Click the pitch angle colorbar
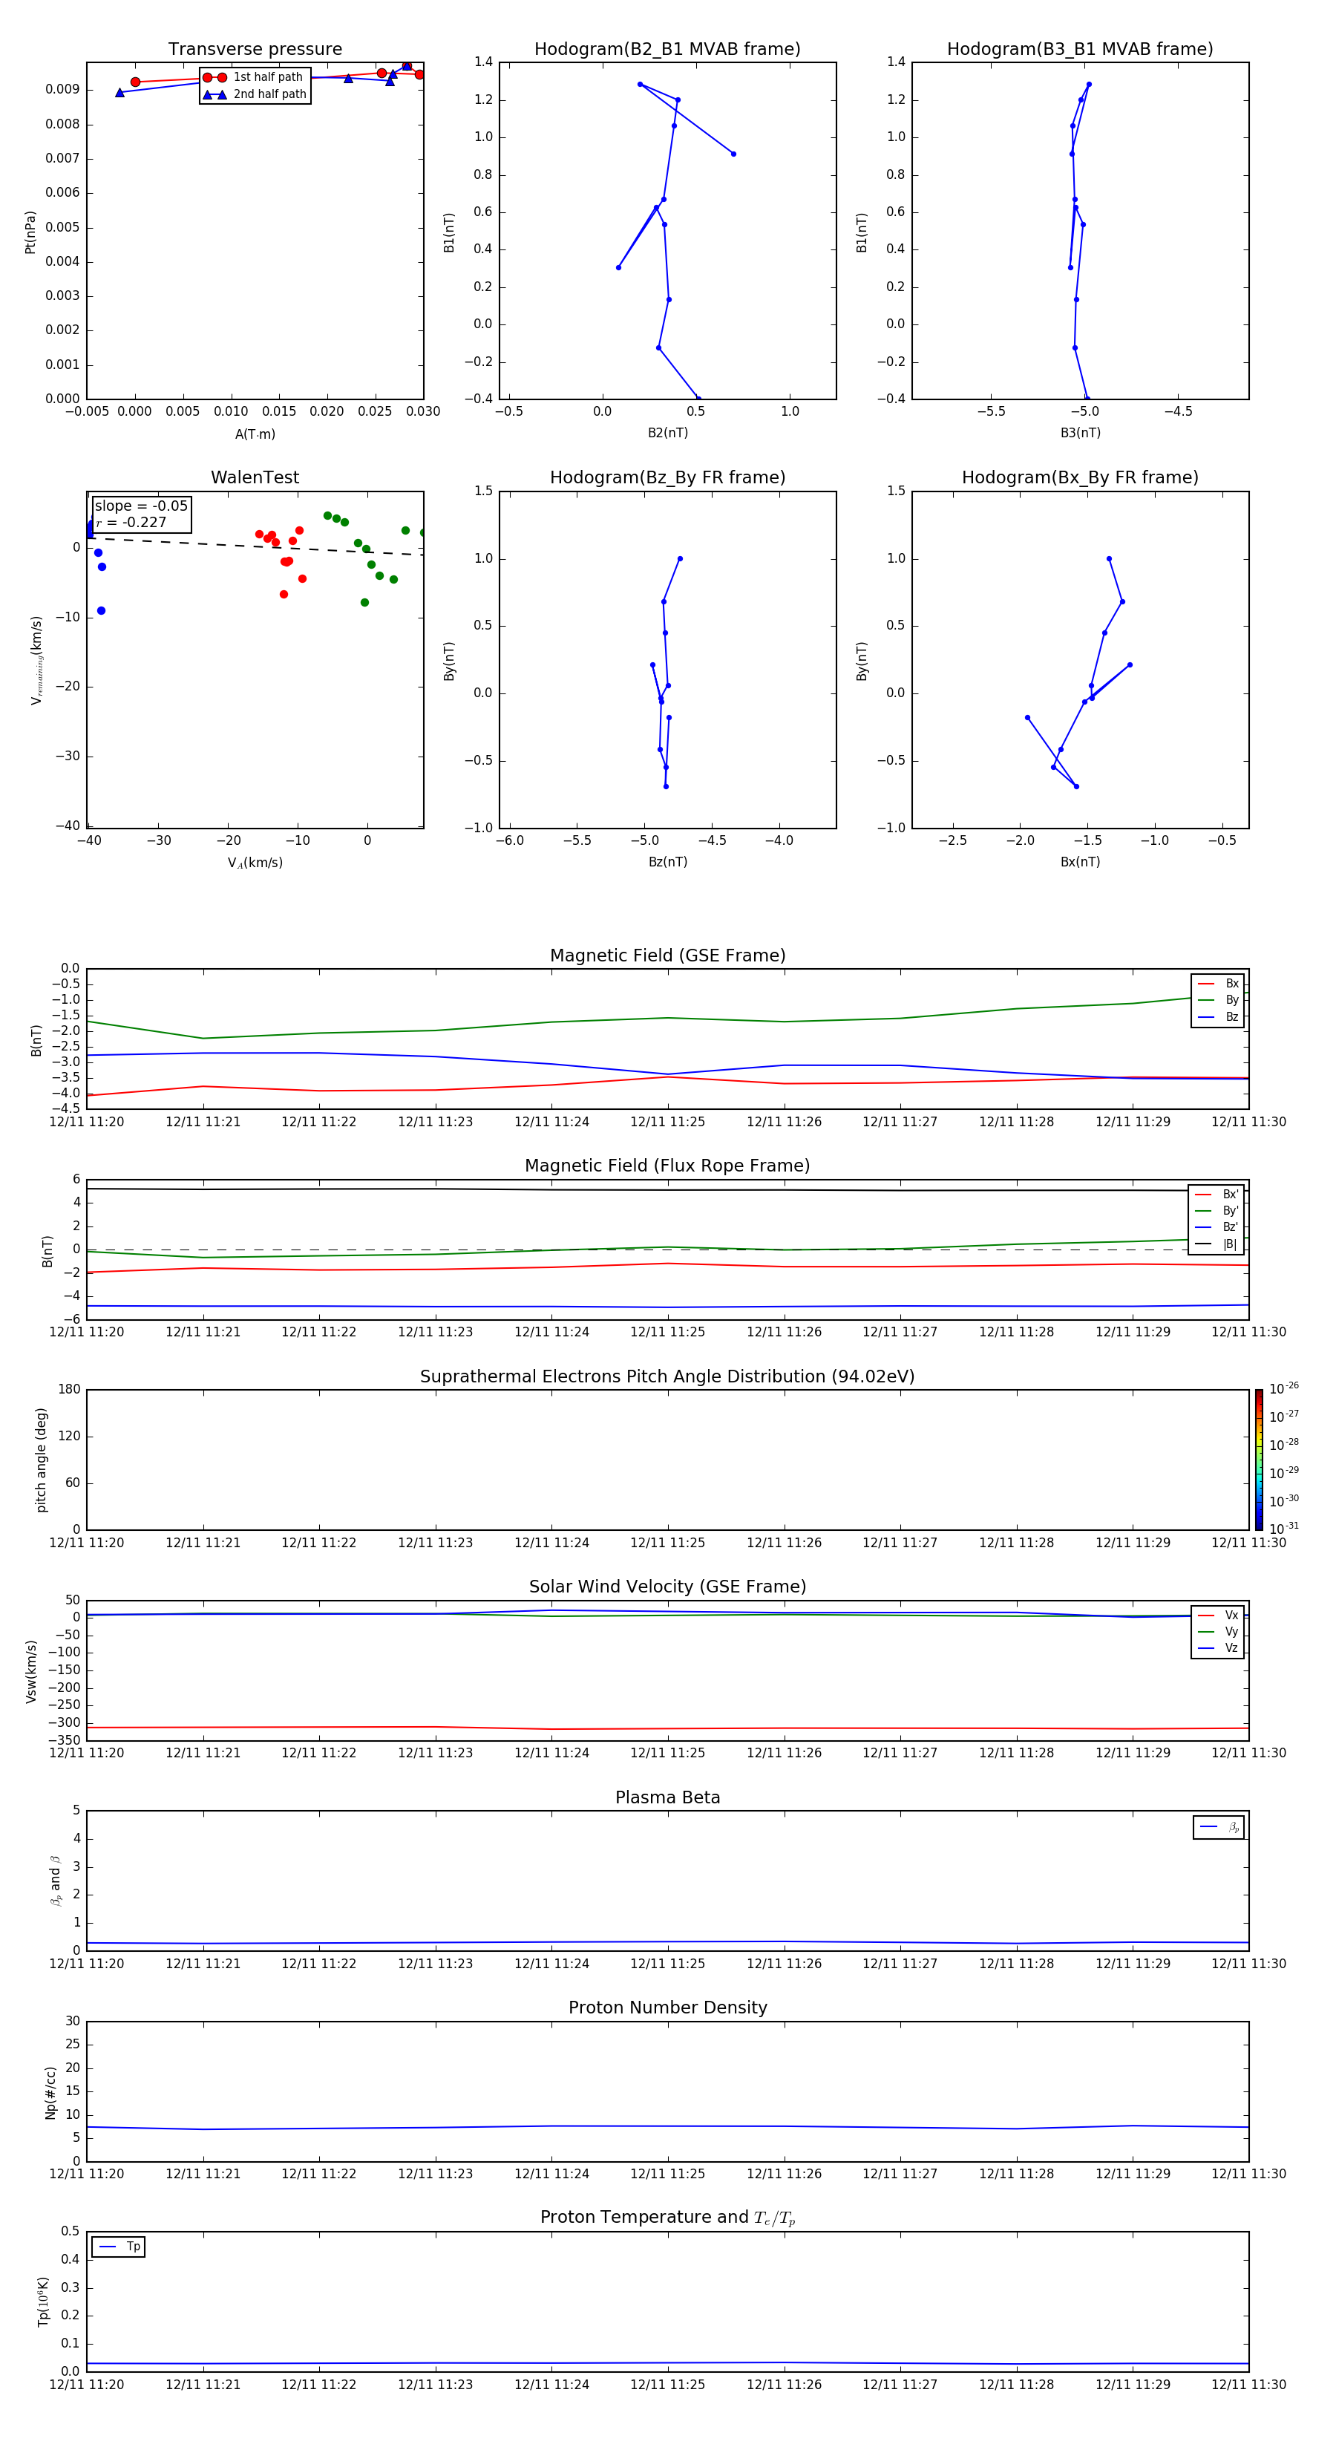 pyautogui.click(x=1259, y=1460)
